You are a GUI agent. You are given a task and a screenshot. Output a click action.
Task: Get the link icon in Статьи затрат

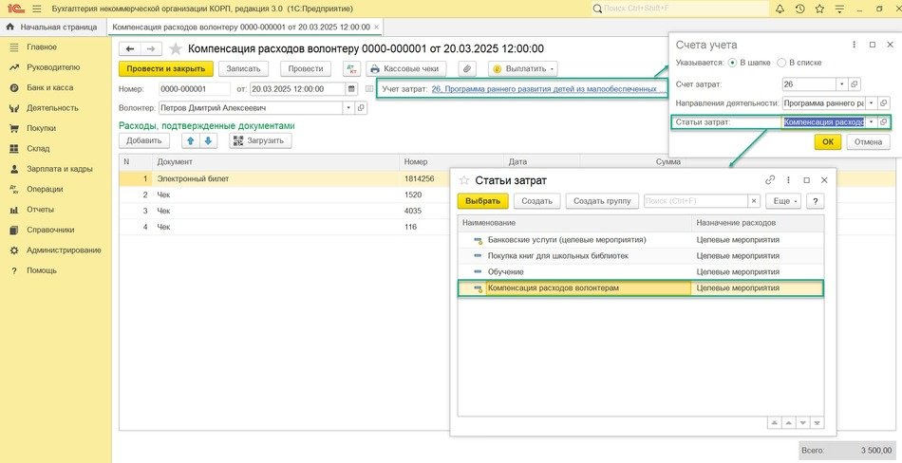click(770, 179)
